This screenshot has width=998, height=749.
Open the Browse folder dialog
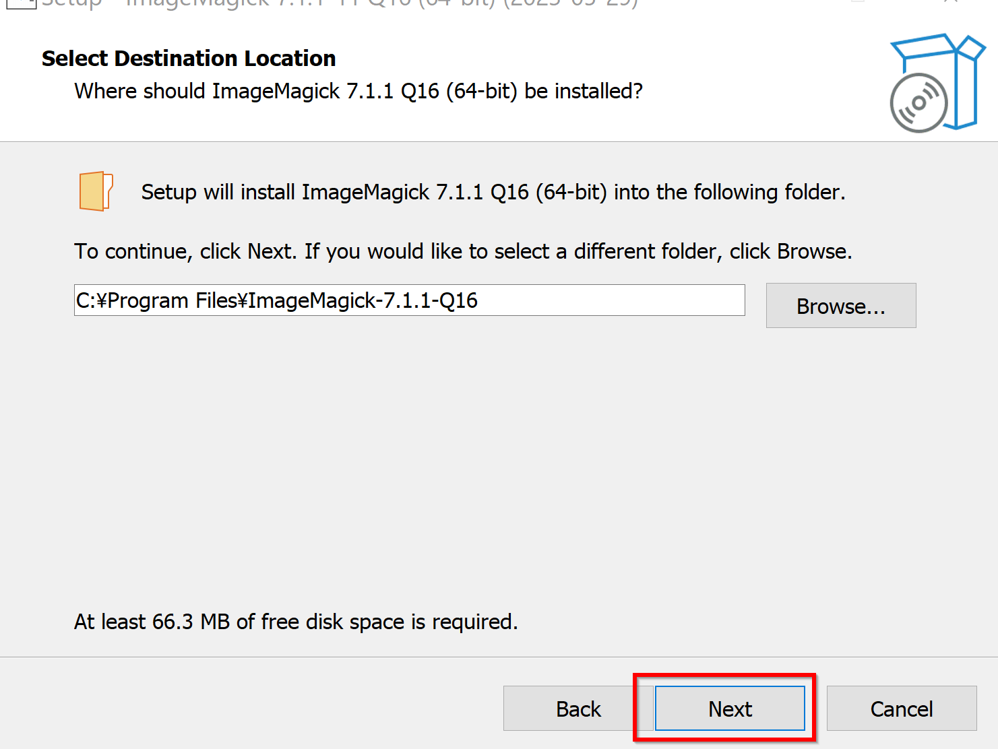[x=841, y=306]
